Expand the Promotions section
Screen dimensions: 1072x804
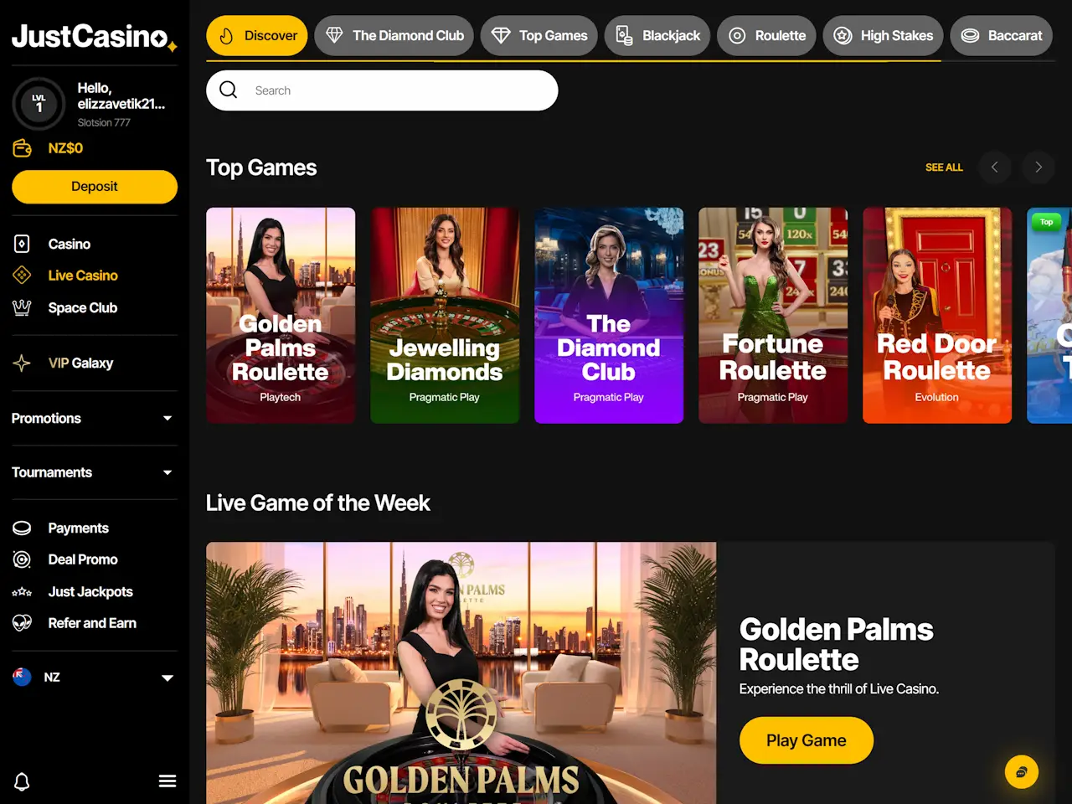[x=94, y=418]
